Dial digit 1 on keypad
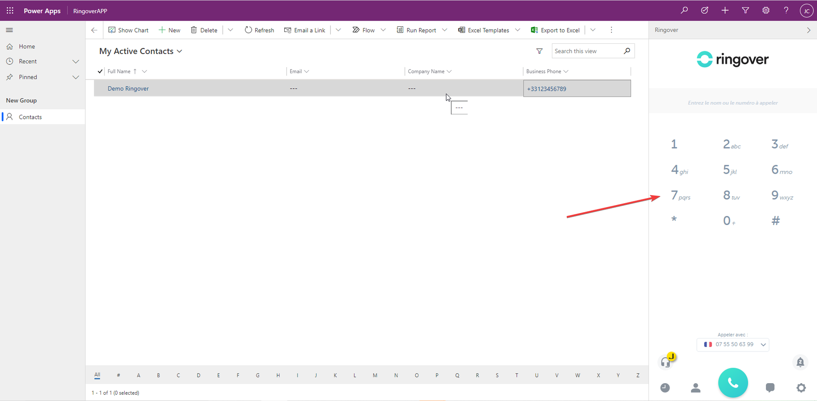 pyautogui.click(x=674, y=144)
